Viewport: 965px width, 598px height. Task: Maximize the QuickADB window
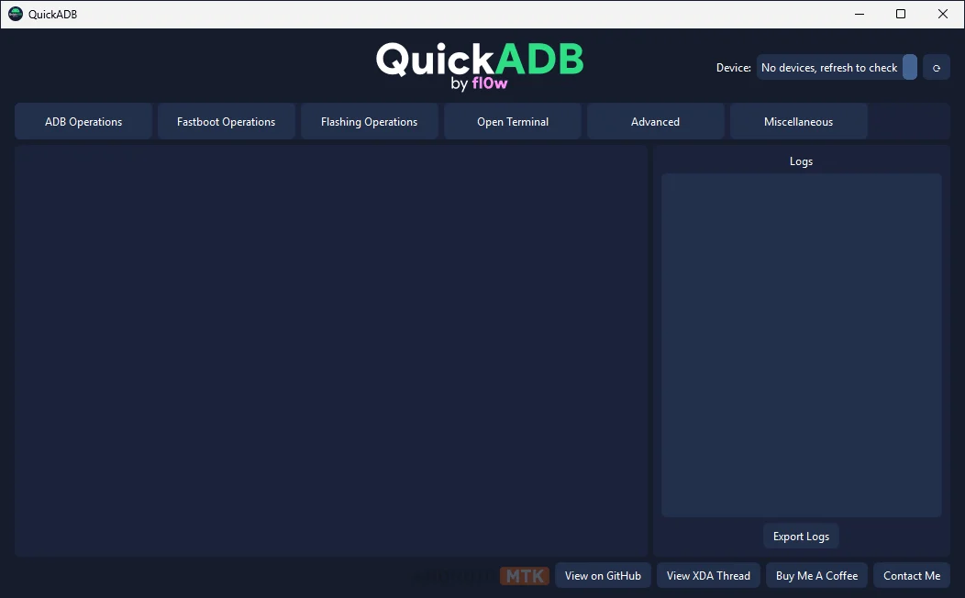pyautogui.click(x=901, y=14)
